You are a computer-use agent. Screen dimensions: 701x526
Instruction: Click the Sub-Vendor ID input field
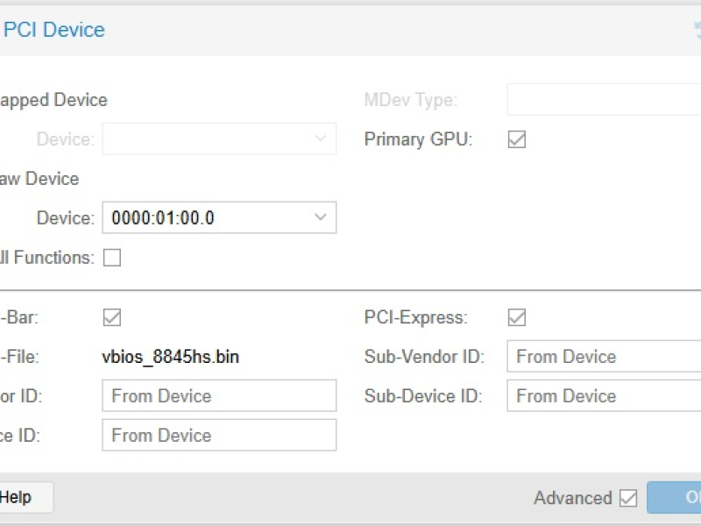[604, 357]
